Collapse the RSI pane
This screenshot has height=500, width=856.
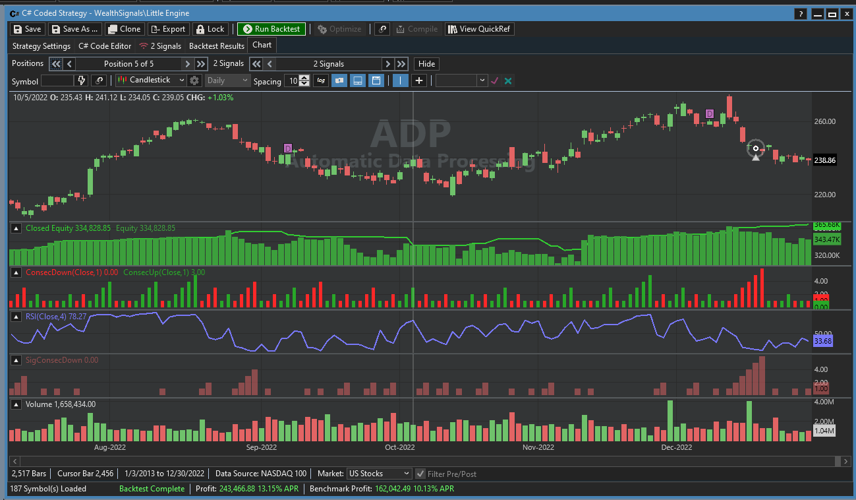[x=16, y=317]
